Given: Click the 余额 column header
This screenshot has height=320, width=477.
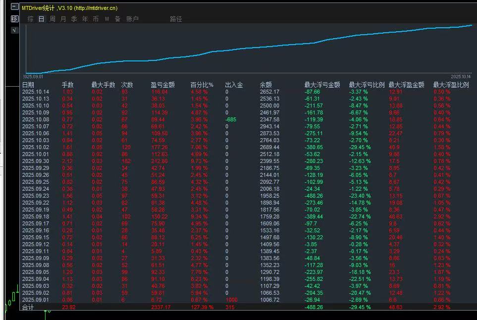Looking at the screenshot, I should click(265, 85).
